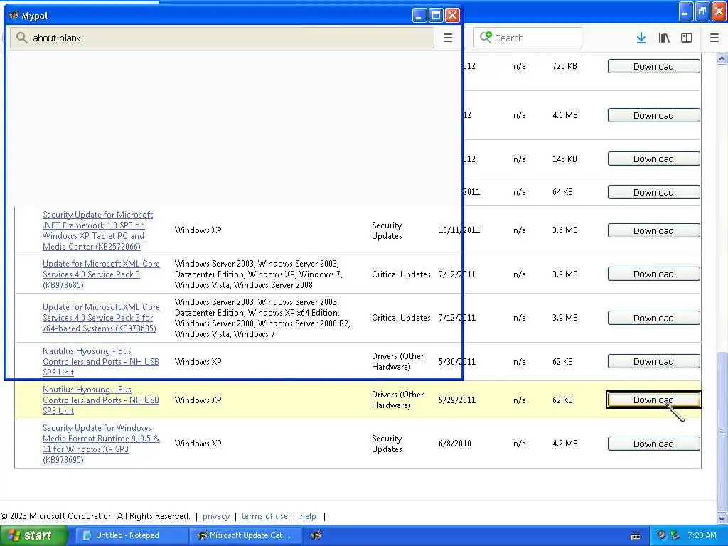Screen dimensions: 728x546
Task: Open the hamburger menu in the about:blank popup
Action: point(448,38)
